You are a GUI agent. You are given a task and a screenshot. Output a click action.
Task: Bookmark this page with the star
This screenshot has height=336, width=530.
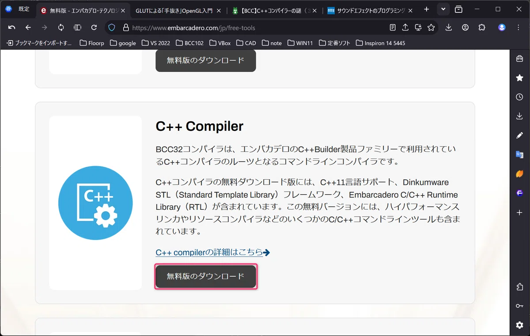pos(431,27)
